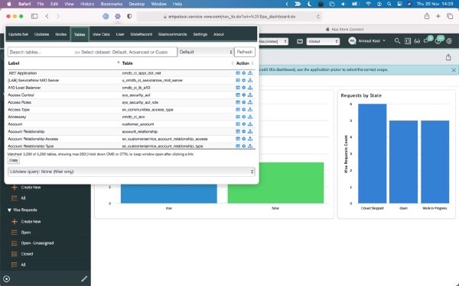
Task: Open ServiceNow settings gear in header
Action: point(449,41)
